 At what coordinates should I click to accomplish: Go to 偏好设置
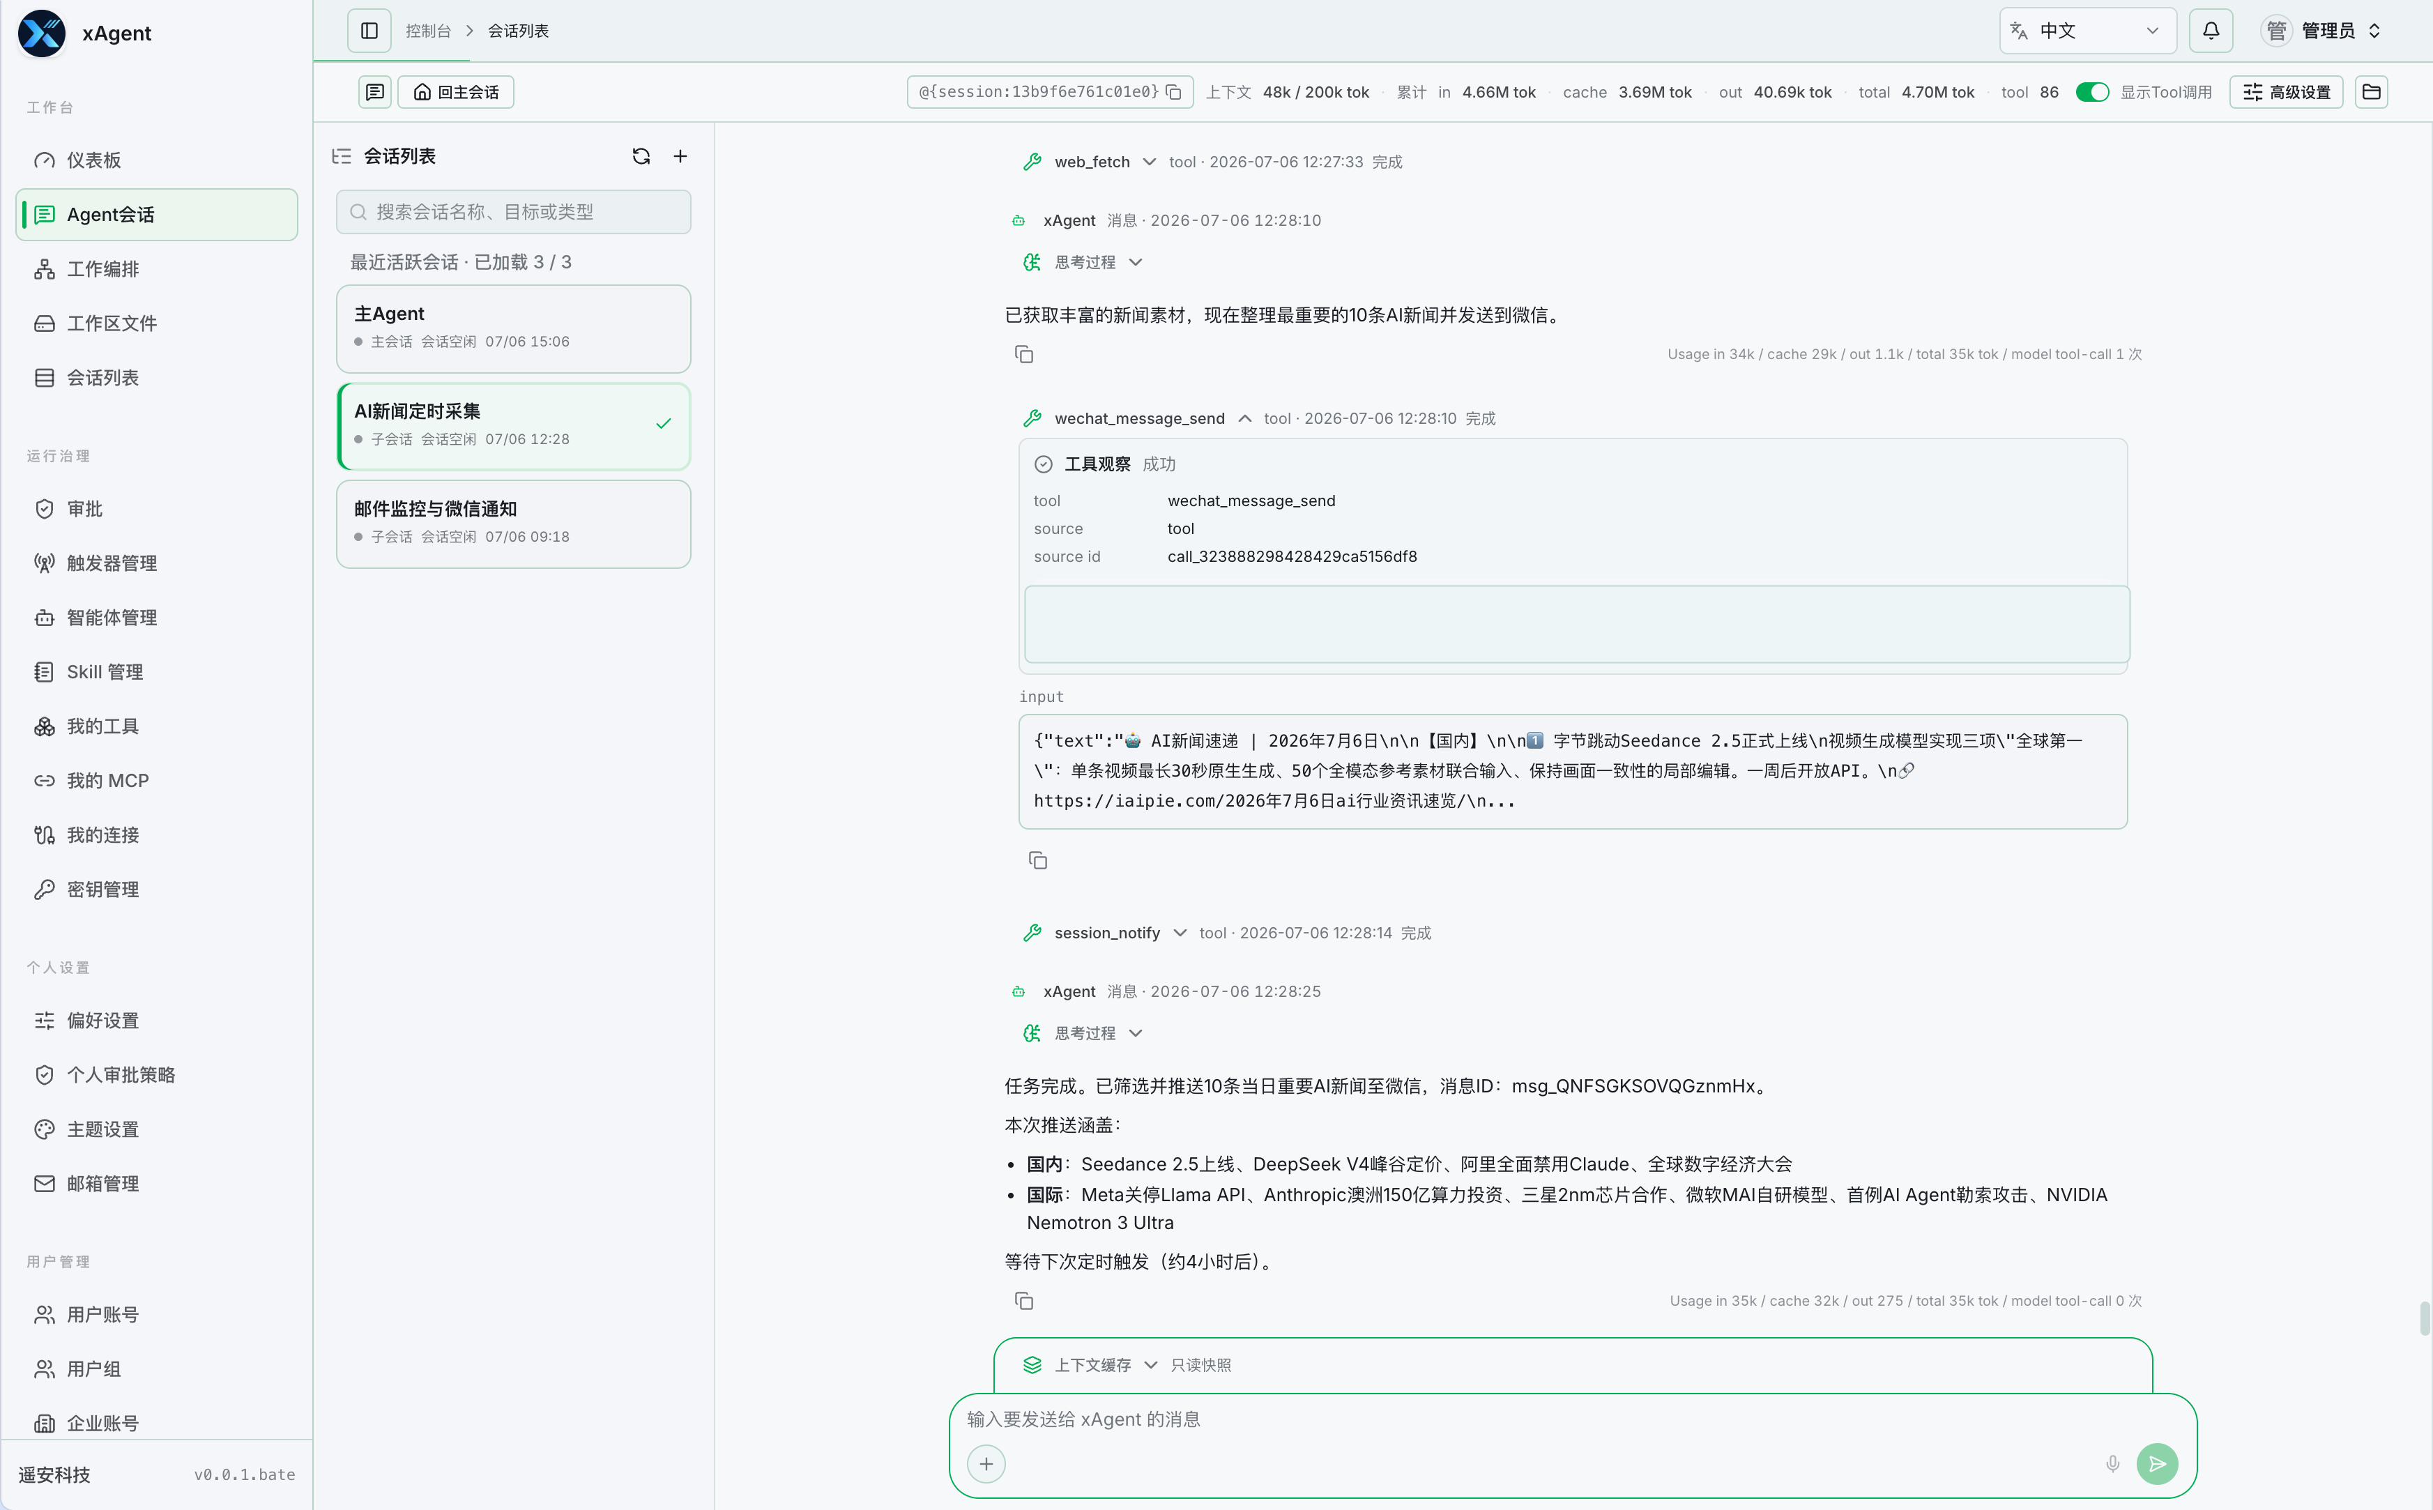[x=157, y=1021]
